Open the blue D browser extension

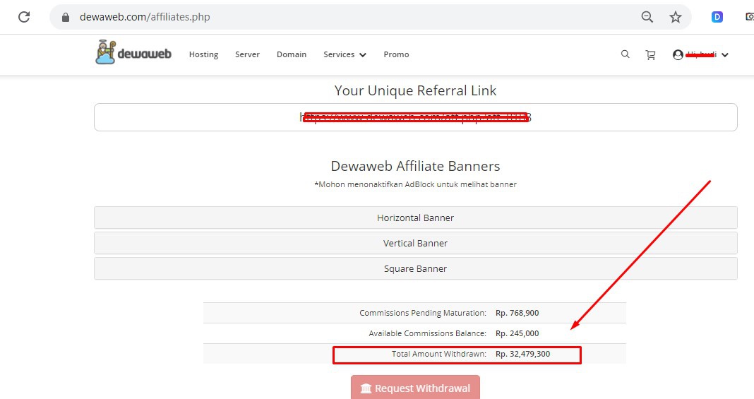(717, 17)
